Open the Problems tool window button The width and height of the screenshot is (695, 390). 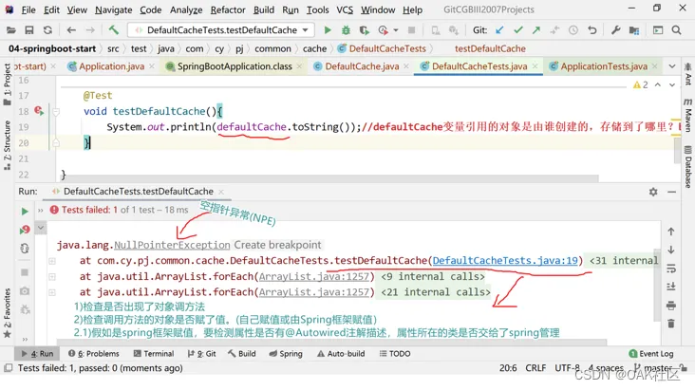pyautogui.click(x=94, y=354)
